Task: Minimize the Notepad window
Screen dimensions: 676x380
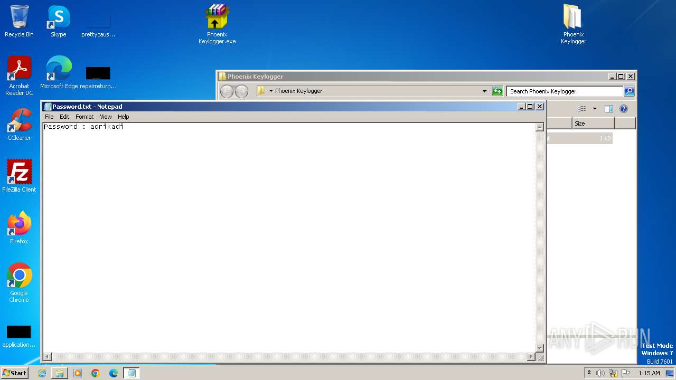Action: pyautogui.click(x=521, y=107)
